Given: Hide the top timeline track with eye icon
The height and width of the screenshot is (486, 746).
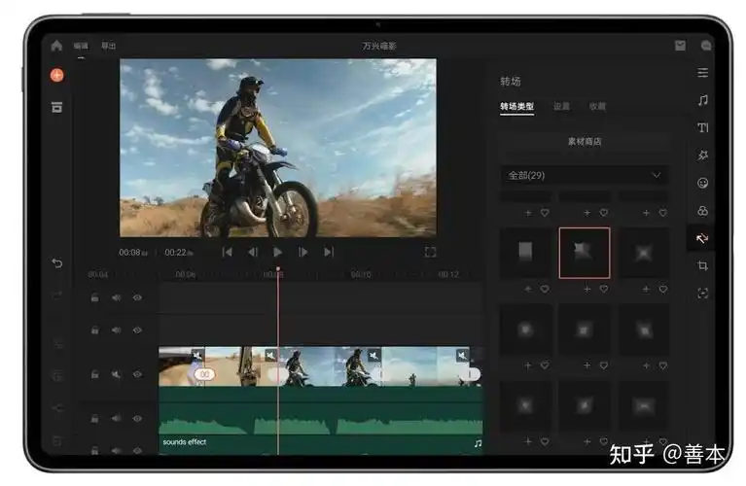Looking at the screenshot, I should click(x=137, y=297).
